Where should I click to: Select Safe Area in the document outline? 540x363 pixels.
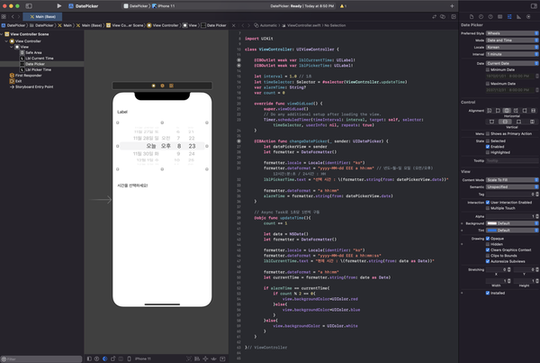point(31,52)
